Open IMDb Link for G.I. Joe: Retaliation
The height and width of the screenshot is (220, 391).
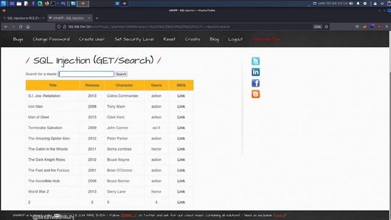181,96
